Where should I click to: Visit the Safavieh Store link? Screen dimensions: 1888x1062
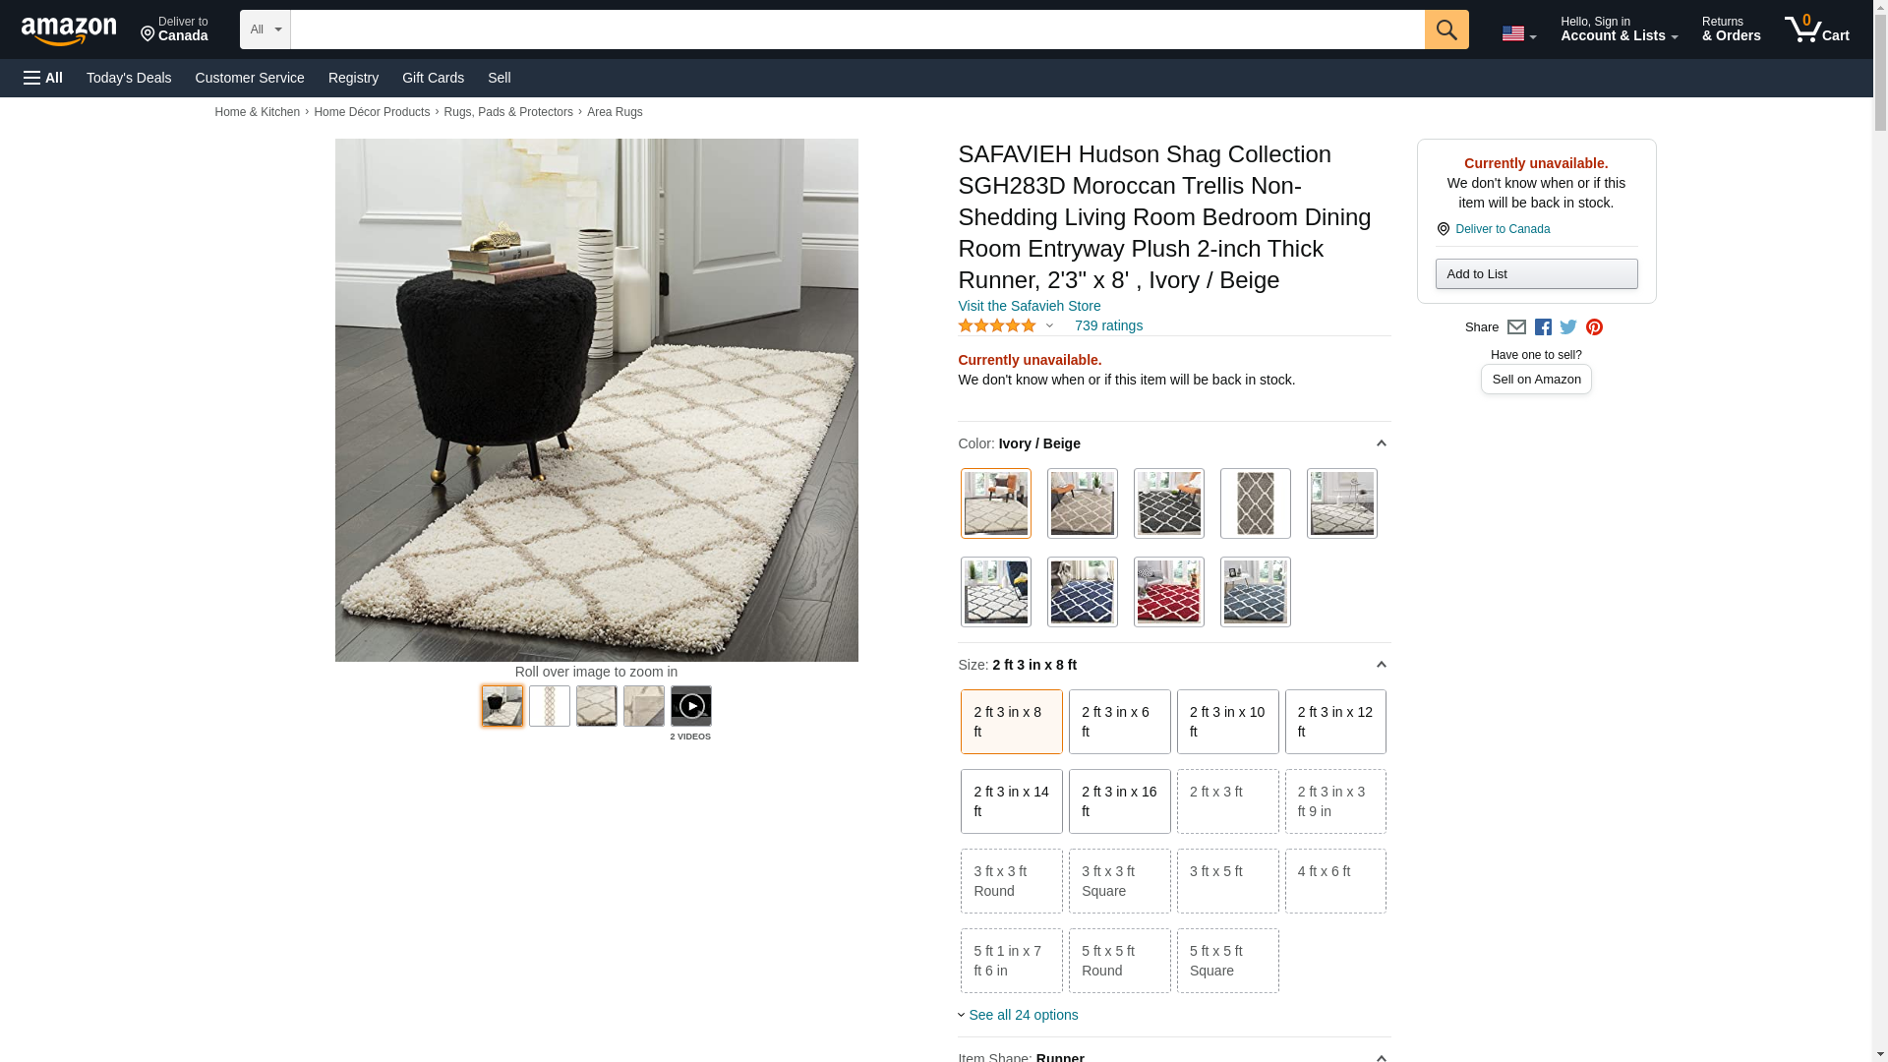click(1029, 306)
